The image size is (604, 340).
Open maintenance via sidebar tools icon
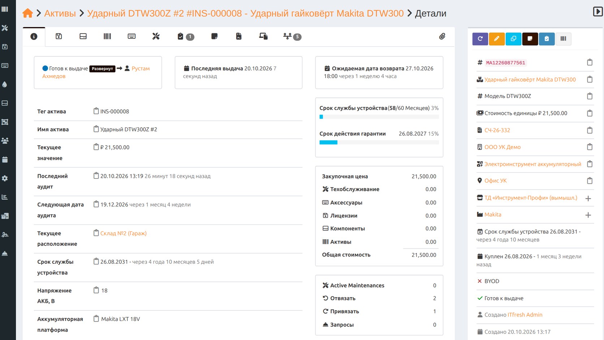click(5, 28)
